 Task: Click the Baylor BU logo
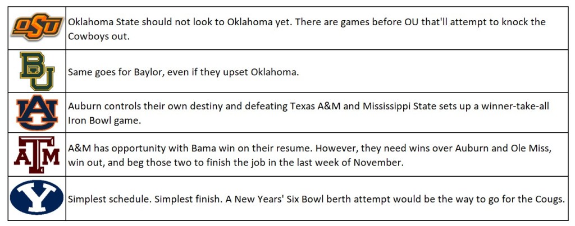(x=37, y=71)
